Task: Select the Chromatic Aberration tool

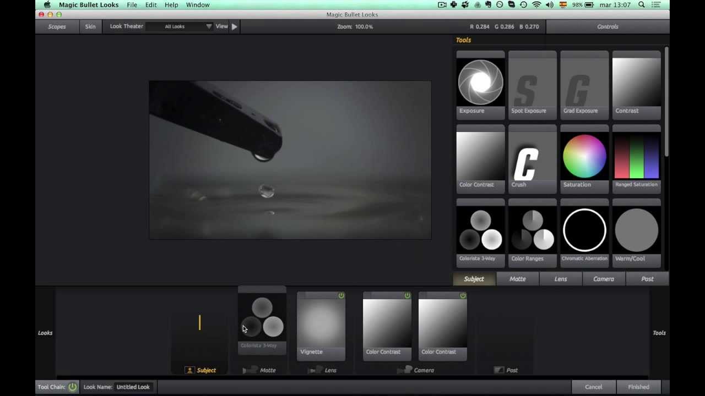Action: pos(584,233)
